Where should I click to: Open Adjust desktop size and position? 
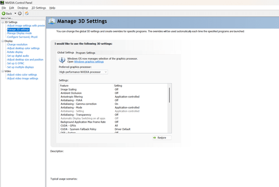(x=25, y=60)
